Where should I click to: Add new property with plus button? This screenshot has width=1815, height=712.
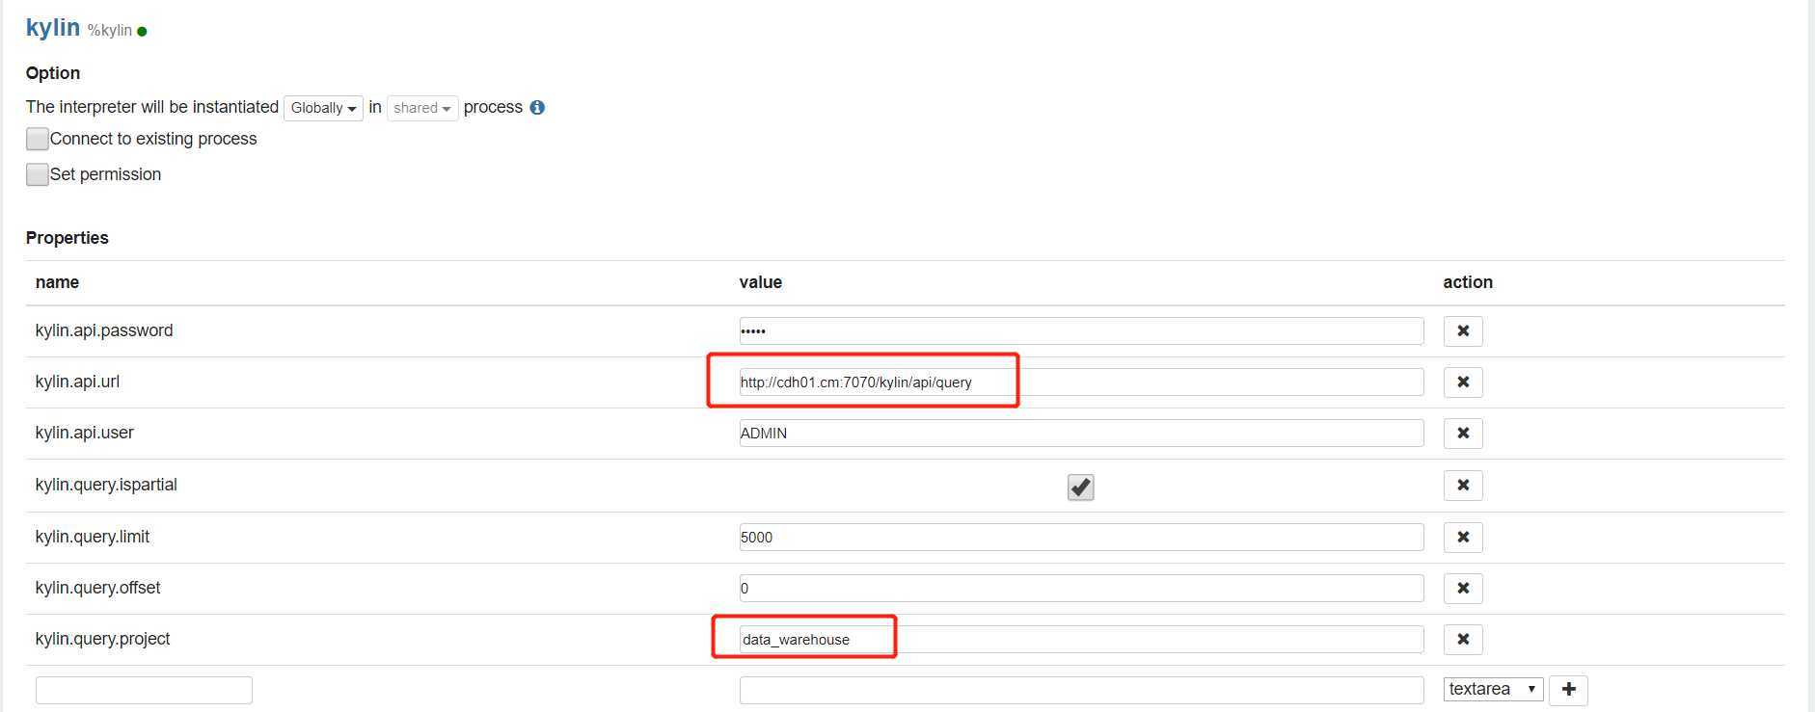(x=1568, y=689)
